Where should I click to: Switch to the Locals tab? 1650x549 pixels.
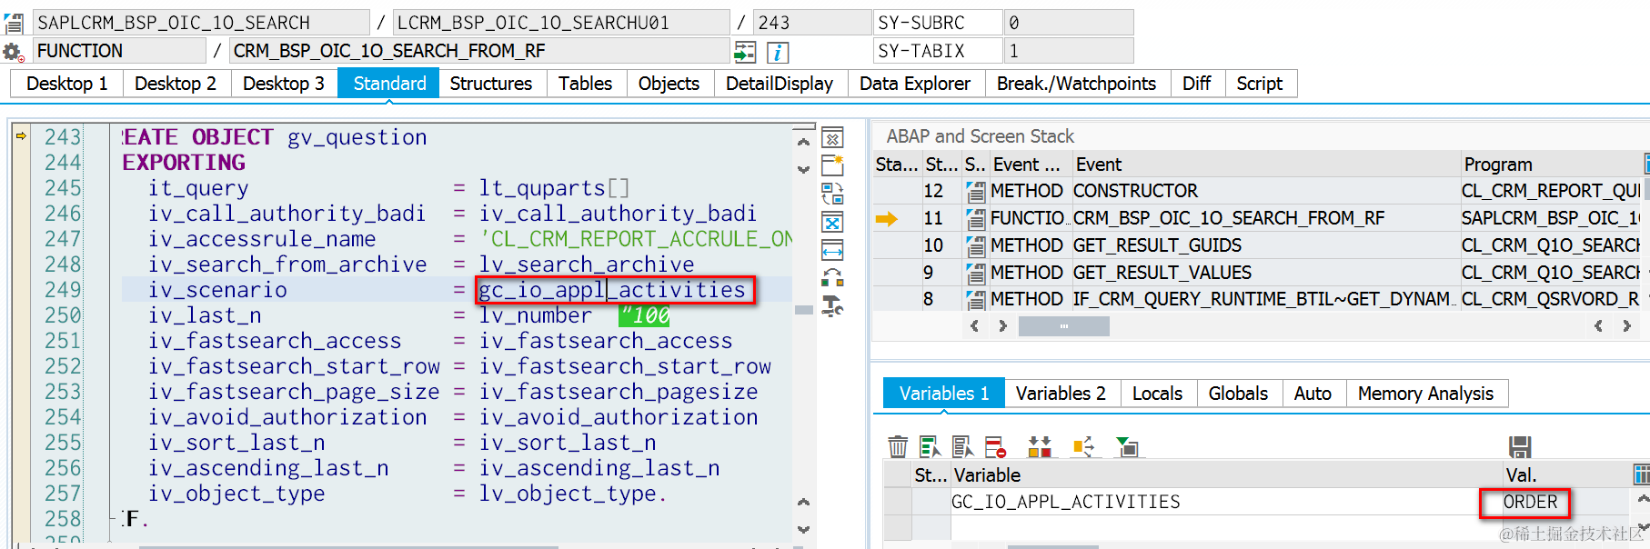coord(1157,394)
